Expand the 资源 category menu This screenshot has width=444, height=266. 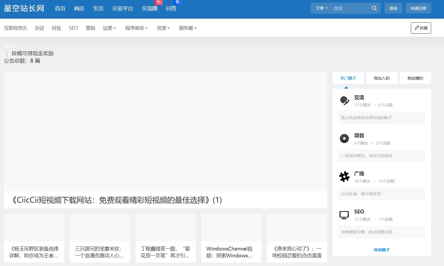(x=163, y=28)
